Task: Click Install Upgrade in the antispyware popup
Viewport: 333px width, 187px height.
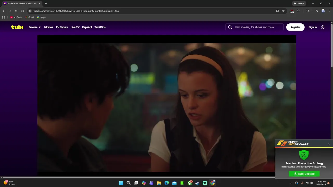Action: [304, 174]
